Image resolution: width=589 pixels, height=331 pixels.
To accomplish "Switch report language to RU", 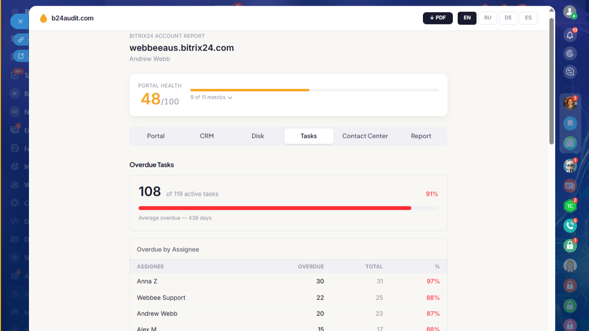I will point(488,18).
